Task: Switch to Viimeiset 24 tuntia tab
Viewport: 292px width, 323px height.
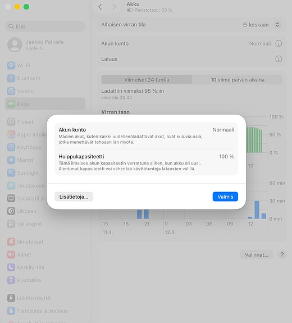Action: tap(147, 80)
